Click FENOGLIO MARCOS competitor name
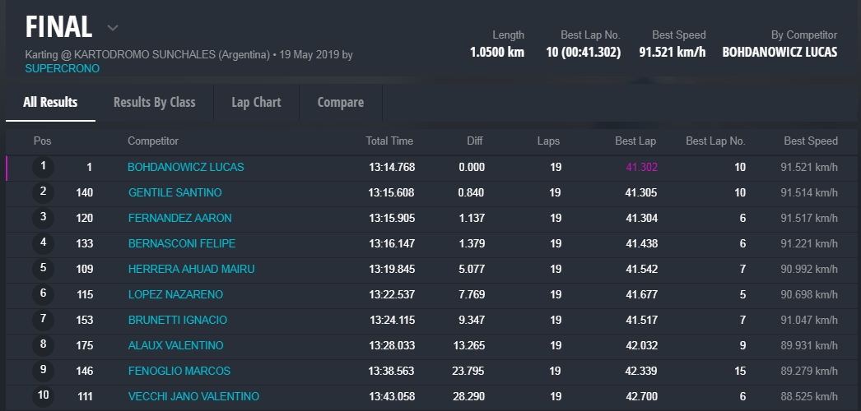This screenshot has width=861, height=411. (x=179, y=371)
